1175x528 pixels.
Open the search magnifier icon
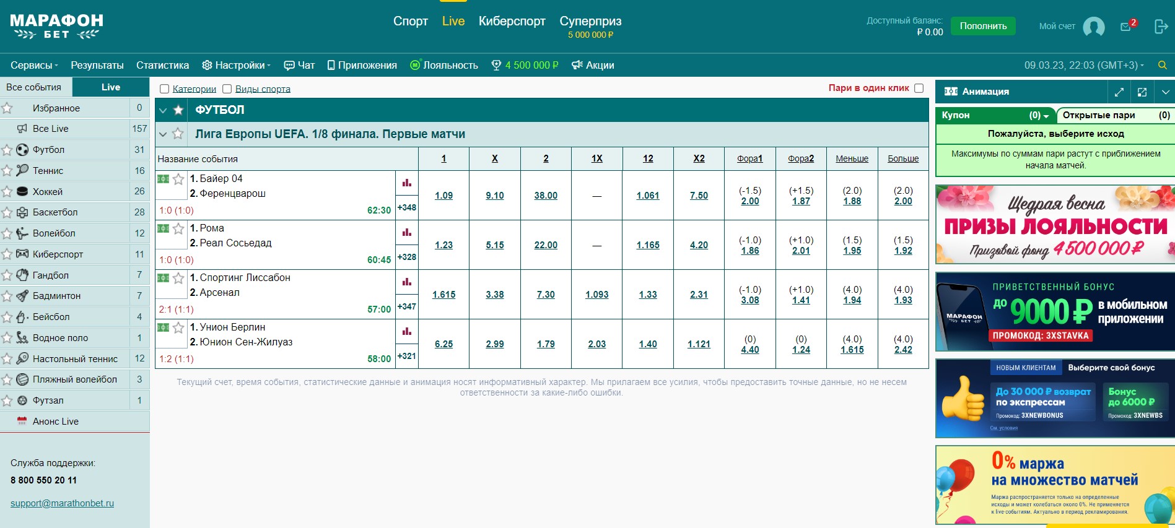[x=1163, y=65]
